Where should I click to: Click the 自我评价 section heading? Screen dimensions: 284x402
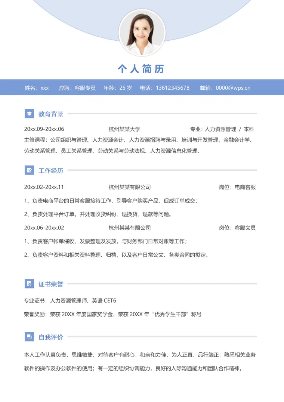pos(51,337)
